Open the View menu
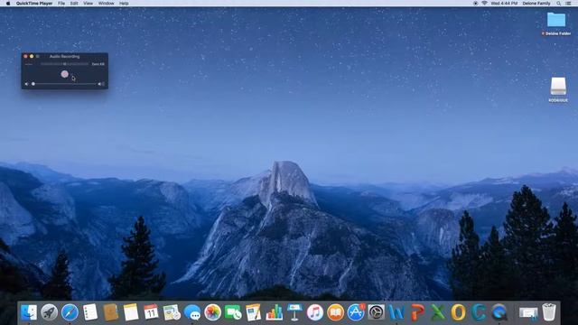The width and height of the screenshot is (578, 325). (x=89, y=4)
